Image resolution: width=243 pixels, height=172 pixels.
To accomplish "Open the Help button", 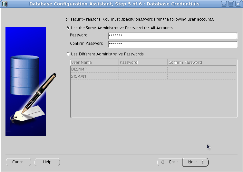I will click(47, 162).
